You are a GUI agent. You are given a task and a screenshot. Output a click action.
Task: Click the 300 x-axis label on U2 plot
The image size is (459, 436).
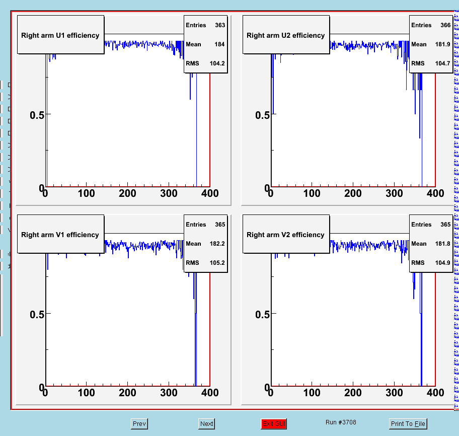point(394,193)
